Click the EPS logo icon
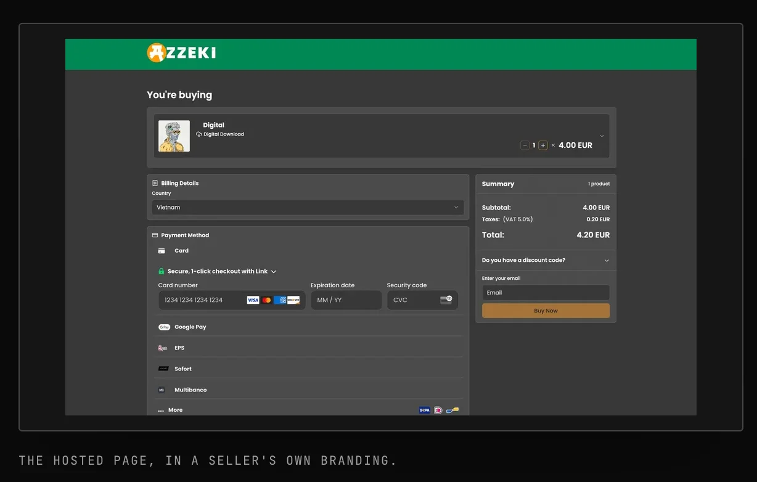 [x=163, y=348]
